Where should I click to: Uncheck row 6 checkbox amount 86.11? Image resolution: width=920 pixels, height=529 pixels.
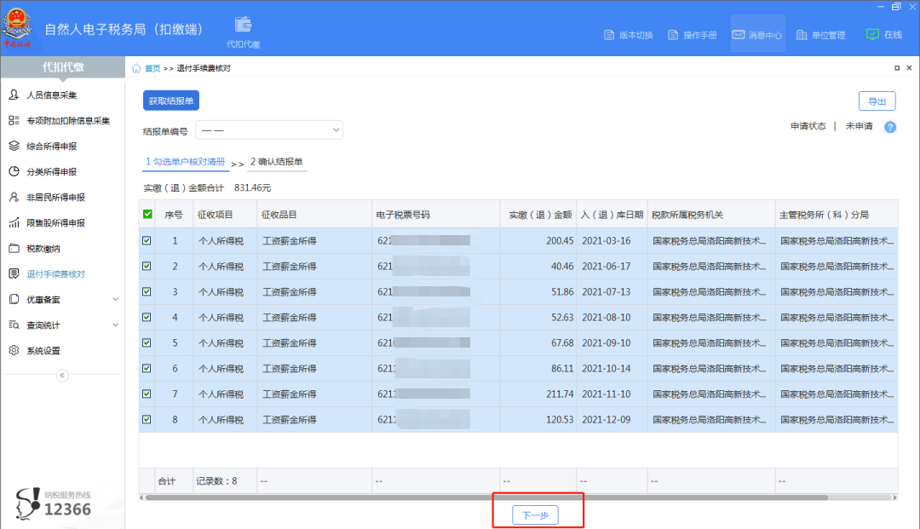pos(147,368)
